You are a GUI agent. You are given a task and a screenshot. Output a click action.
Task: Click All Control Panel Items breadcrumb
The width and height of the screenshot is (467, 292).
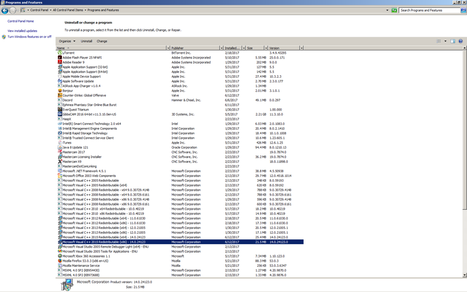tap(68, 10)
